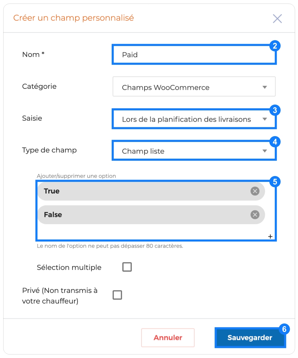Click the Nom input field containing Paid
Screen dimensions: 298x358
pyautogui.click(x=194, y=54)
